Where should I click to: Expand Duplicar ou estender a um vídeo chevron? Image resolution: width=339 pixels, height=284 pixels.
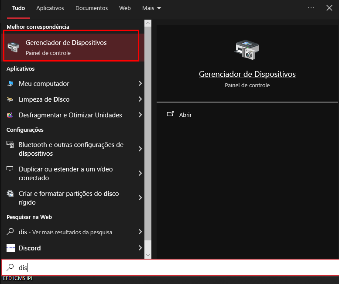pos(140,173)
